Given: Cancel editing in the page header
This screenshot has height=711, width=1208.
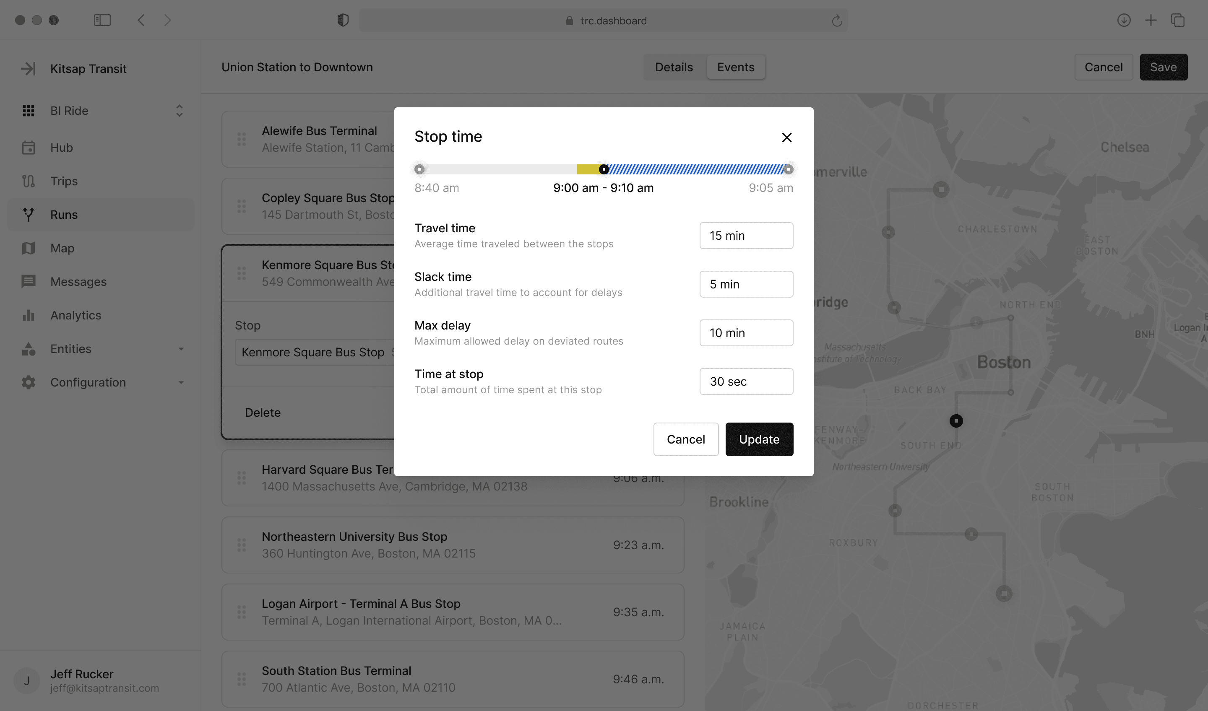Looking at the screenshot, I should (x=1103, y=67).
